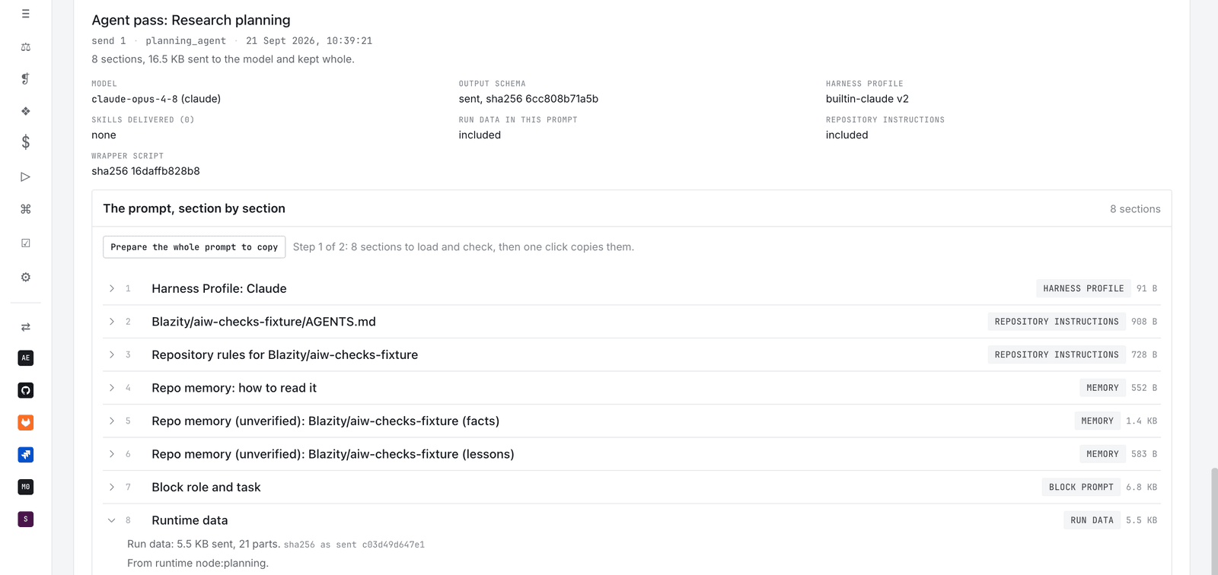The image size is (1218, 575).
Task: Expand Repo memory lessons section chevron
Action: point(112,454)
